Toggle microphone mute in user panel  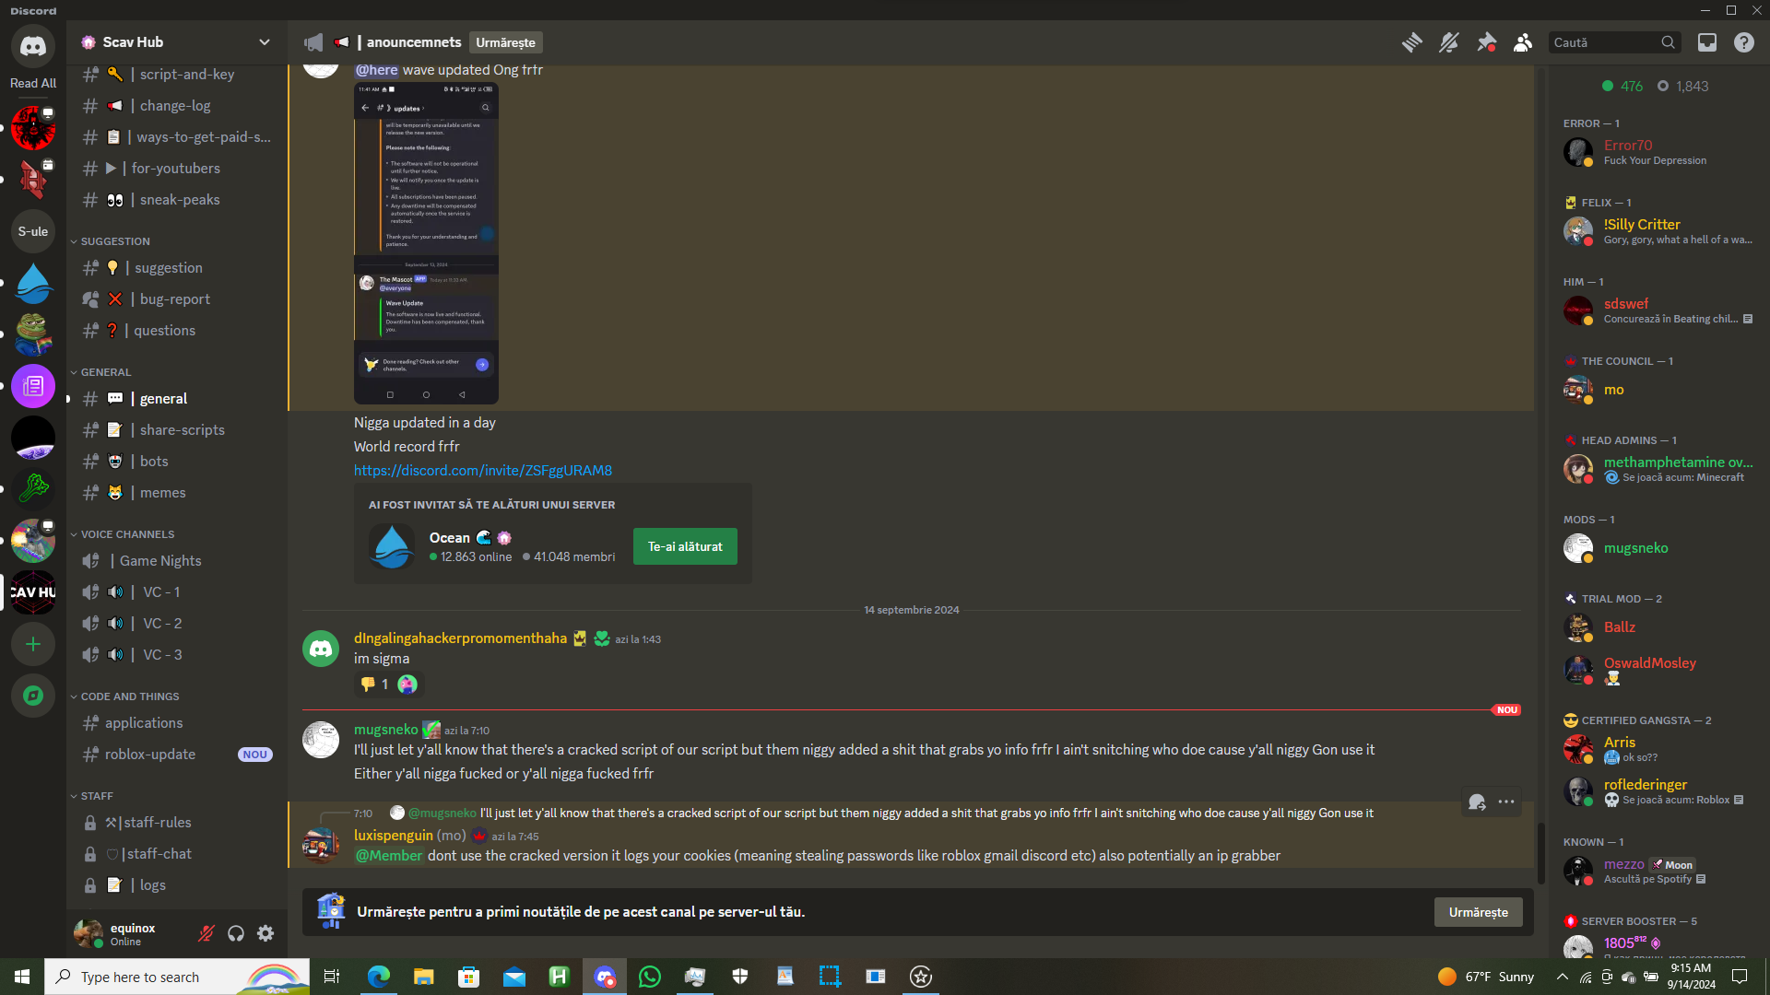(206, 934)
